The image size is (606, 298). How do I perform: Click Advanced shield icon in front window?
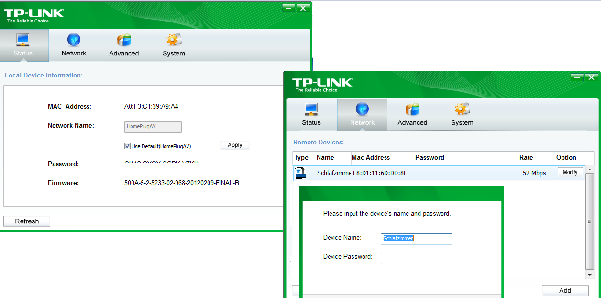(x=412, y=109)
